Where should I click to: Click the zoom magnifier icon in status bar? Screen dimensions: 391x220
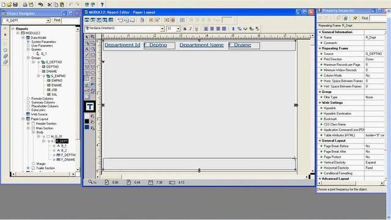[x=90, y=182]
